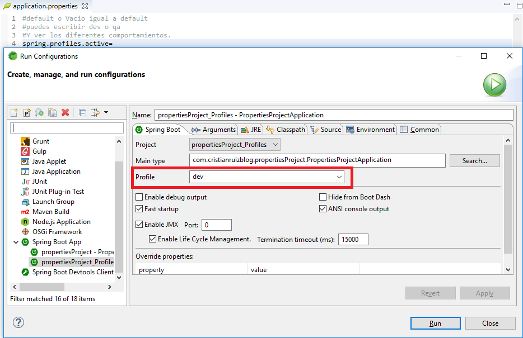Select the Spring Boot Devtools Client type
This screenshot has width=523, height=338.
[x=67, y=272]
